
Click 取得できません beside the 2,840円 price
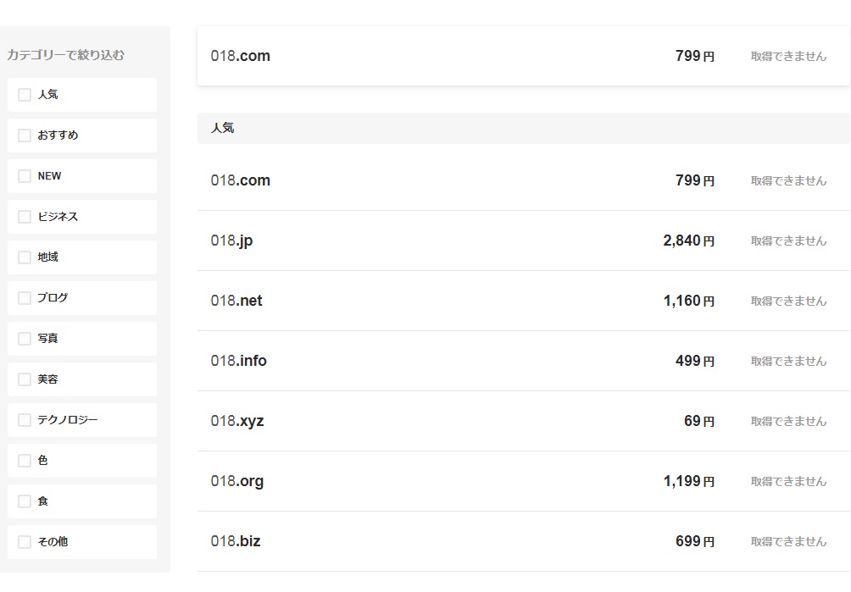point(788,241)
